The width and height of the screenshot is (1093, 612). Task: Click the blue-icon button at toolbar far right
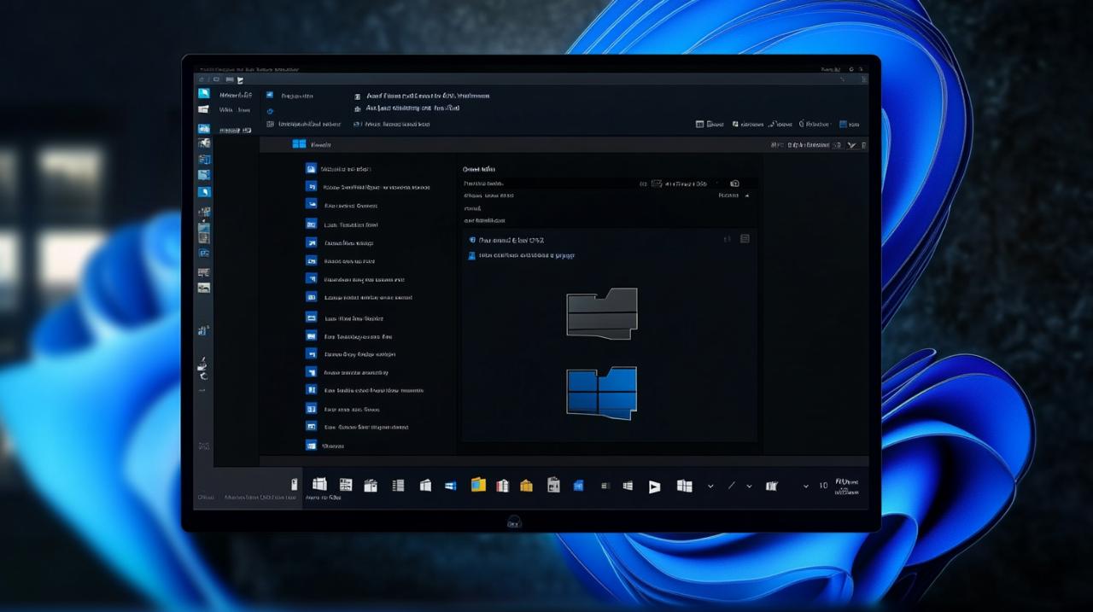click(x=844, y=124)
